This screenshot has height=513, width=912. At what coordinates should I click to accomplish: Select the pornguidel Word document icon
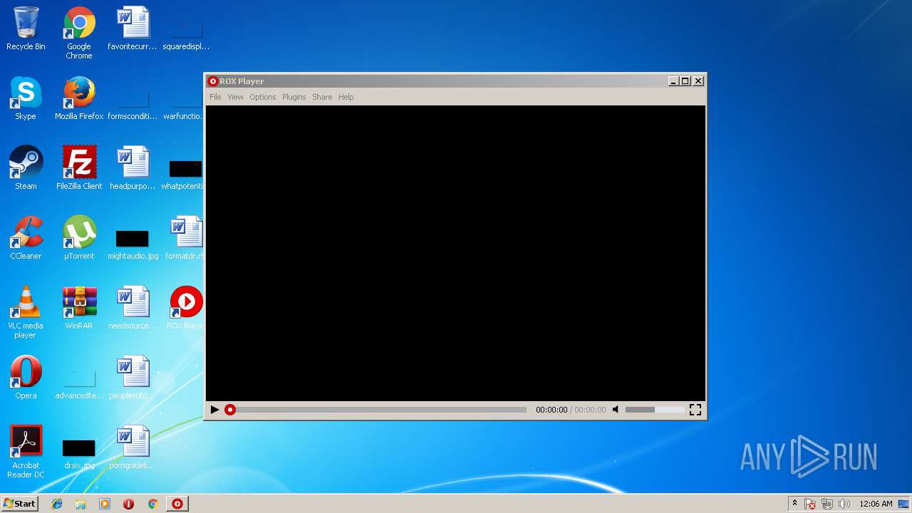[x=133, y=447]
